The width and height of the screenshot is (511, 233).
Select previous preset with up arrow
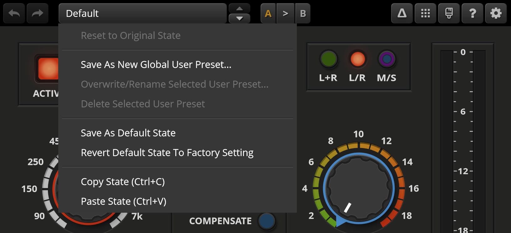[x=240, y=8]
